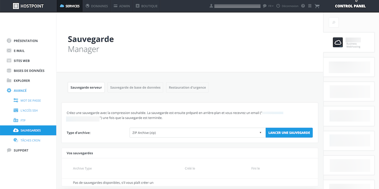Click the Support speech bubble icon
Image resolution: width=379 pixels, height=189 pixels.
click(9, 150)
